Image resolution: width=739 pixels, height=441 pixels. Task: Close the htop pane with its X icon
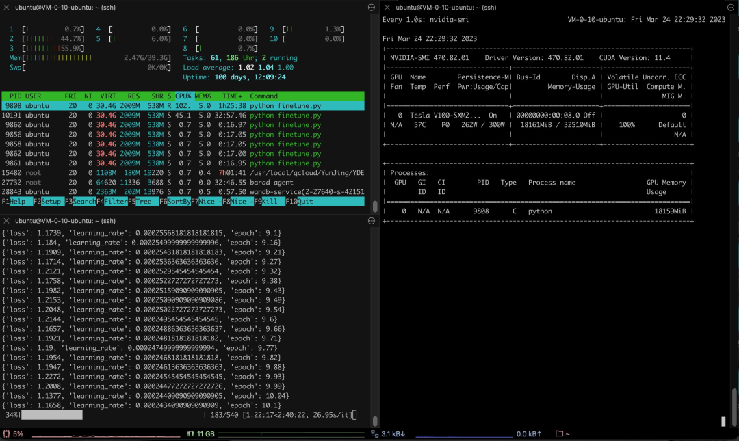click(7, 8)
